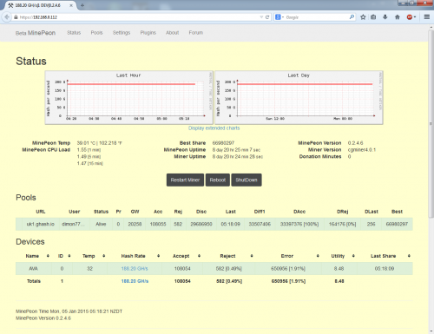Open a new tab with plus icon

pyautogui.click(x=82, y=5)
